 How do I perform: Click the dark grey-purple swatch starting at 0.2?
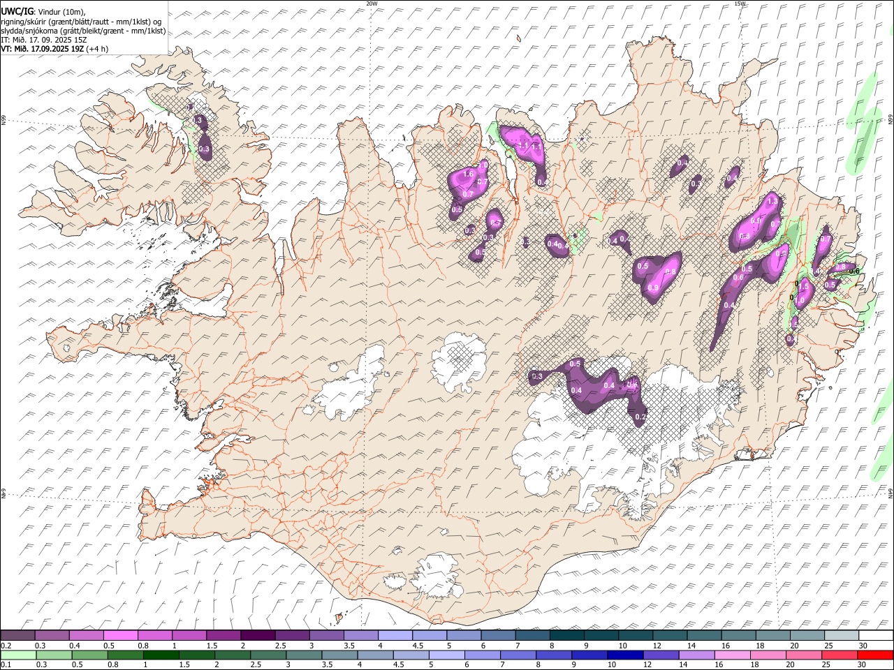click(x=17, y=636)
